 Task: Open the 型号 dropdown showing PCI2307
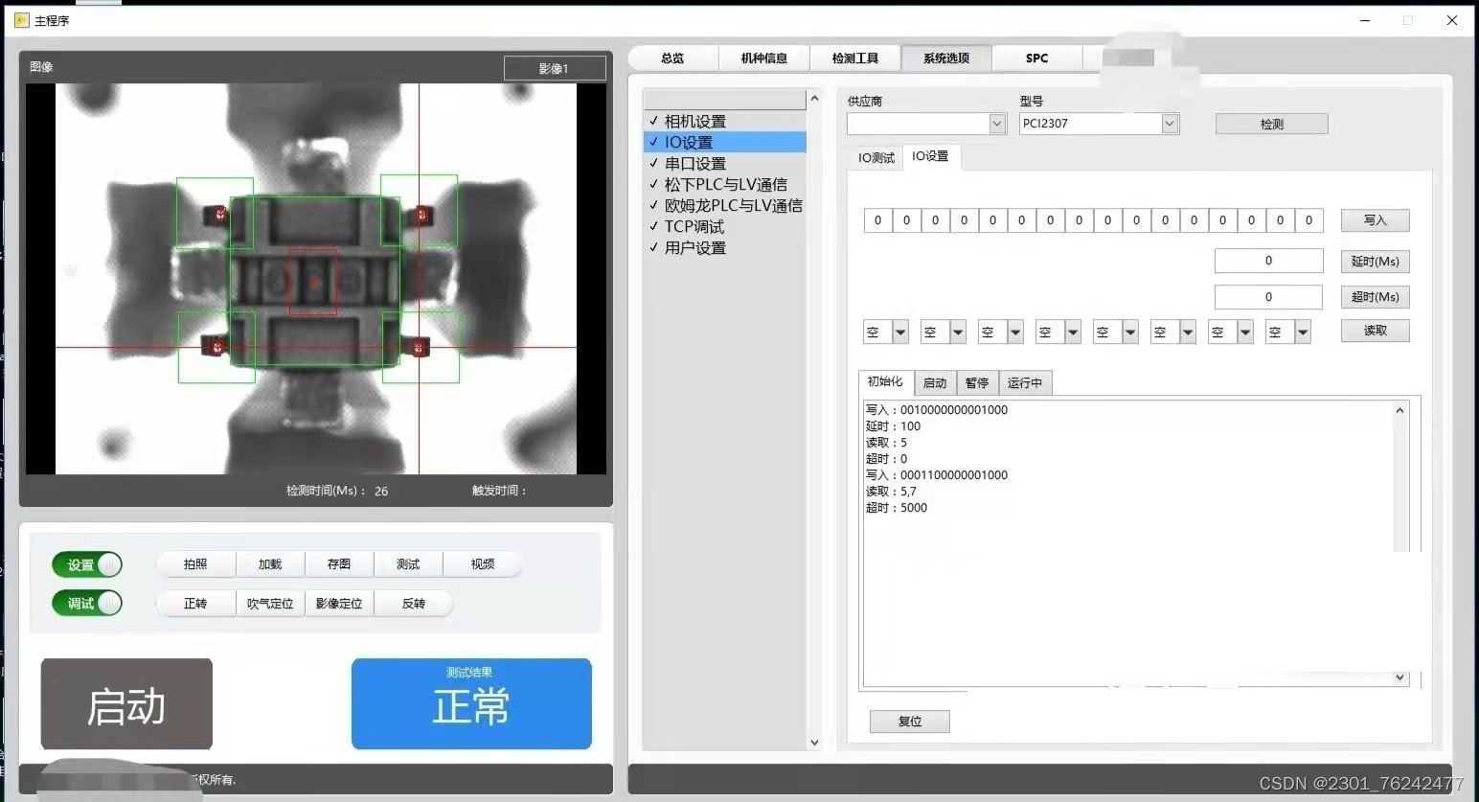click(x=1169, y=123)
